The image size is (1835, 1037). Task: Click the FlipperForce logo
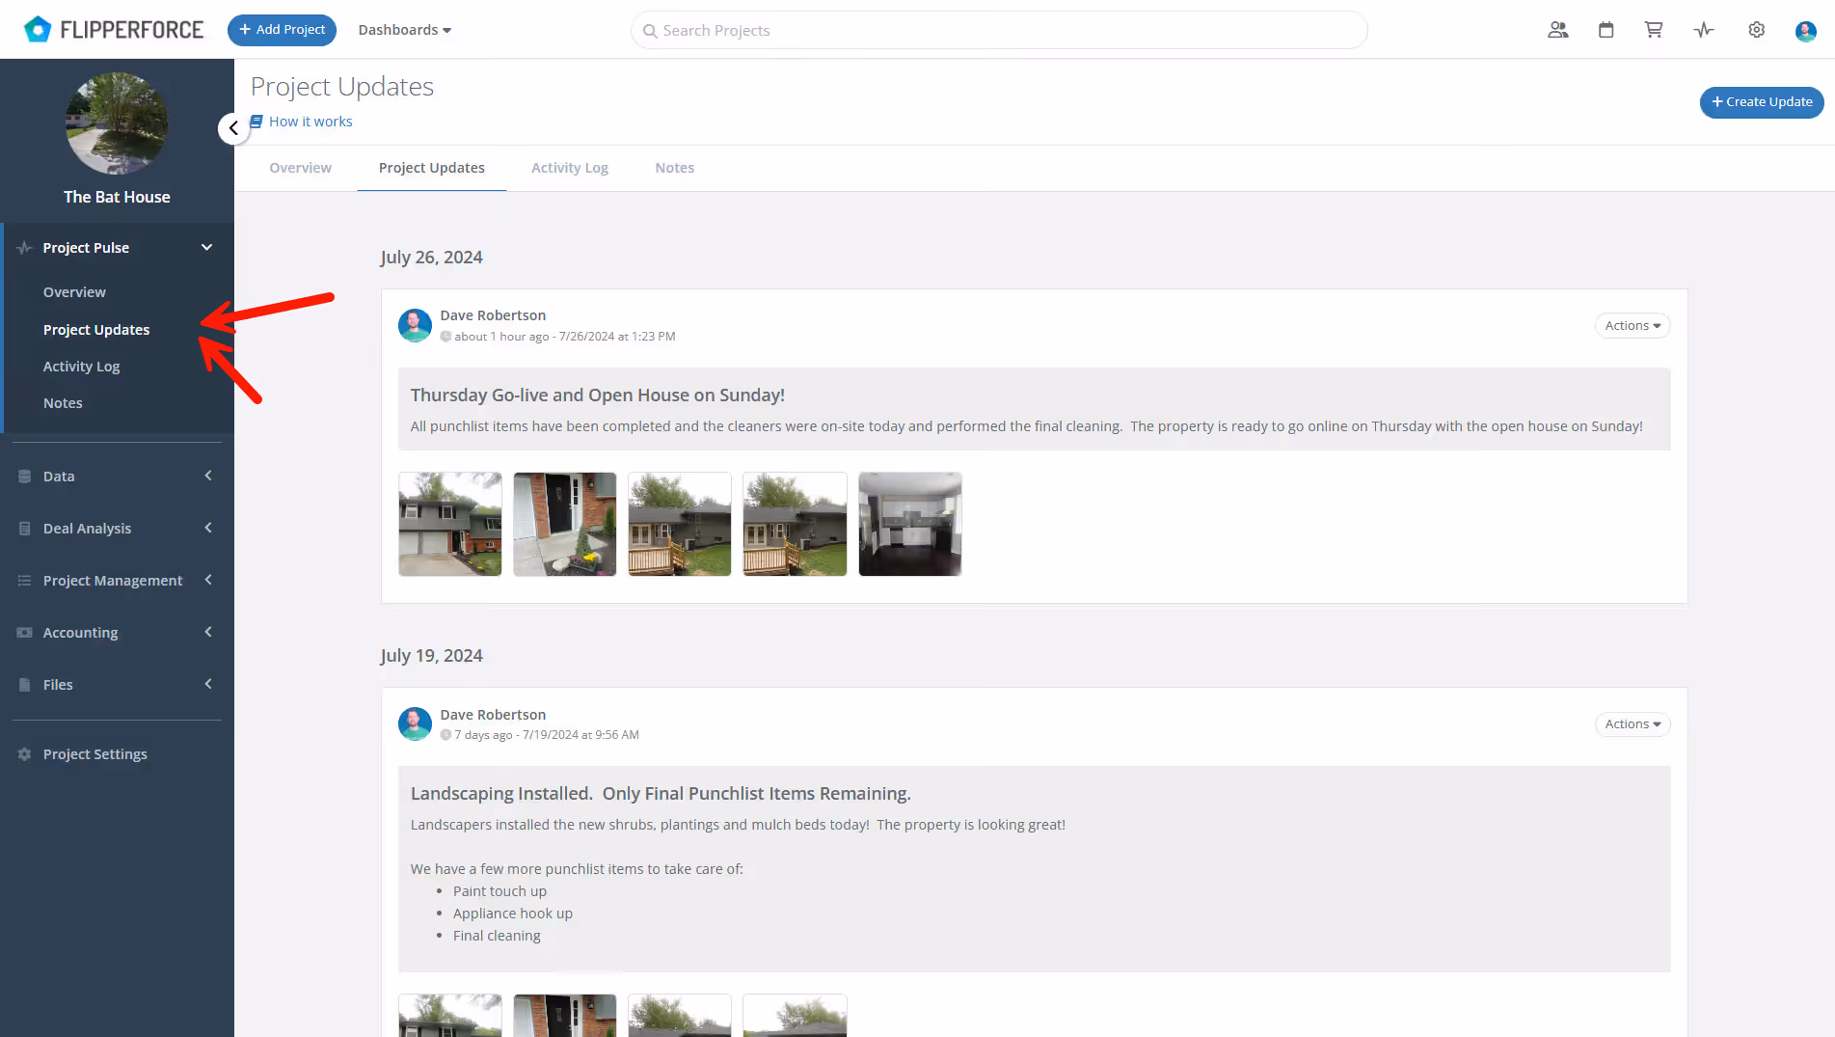114,30
